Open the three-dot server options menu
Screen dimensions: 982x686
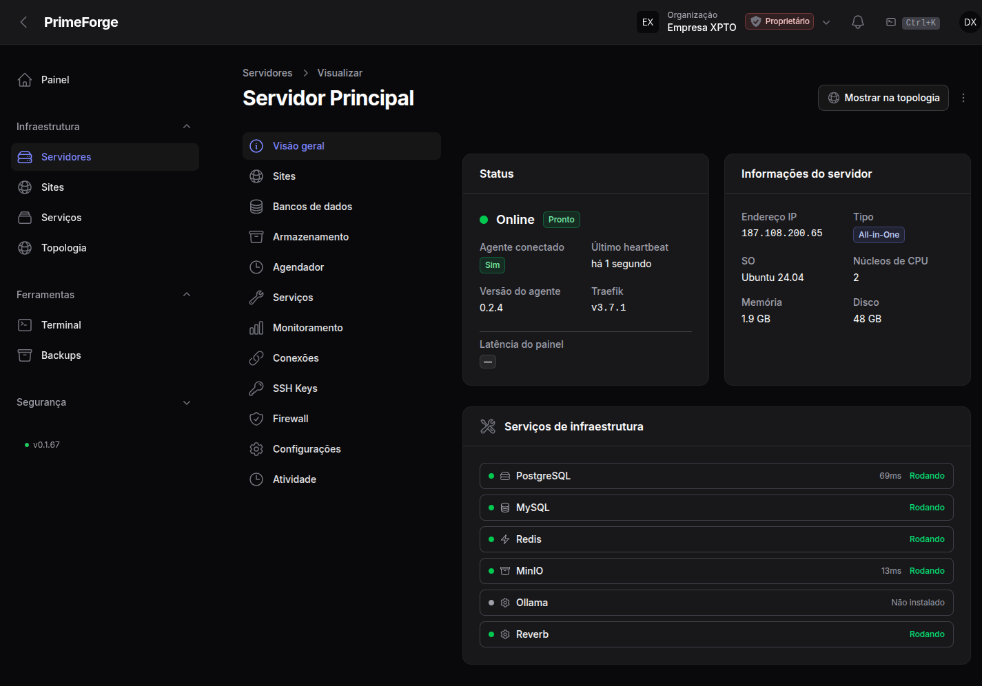[963, 98]
